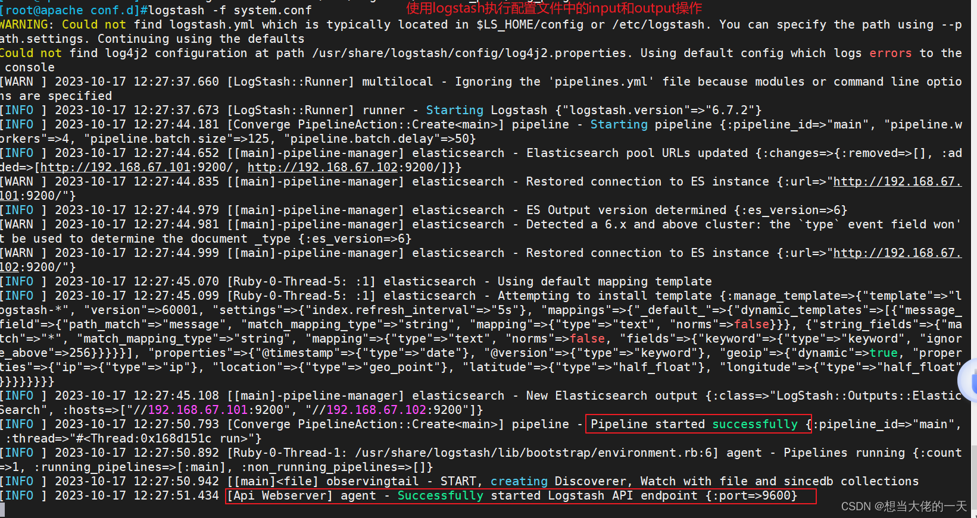
Task: Click the '#<Thread:0x168d151c run>' text
Action: [163, 438]
